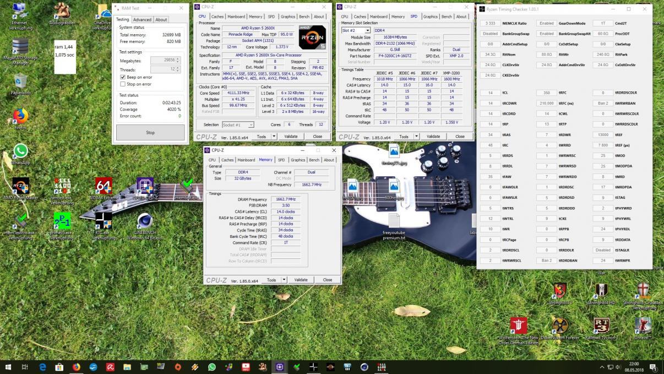The width and height of the screenshot is (664, 374).
Task: Open the WhatsApp taskbar icon
Action: [x=212, y=367]
